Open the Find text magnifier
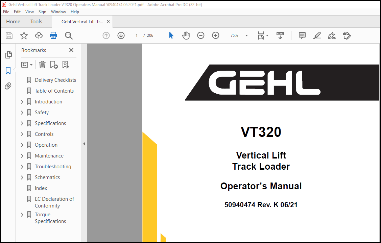 69,35
